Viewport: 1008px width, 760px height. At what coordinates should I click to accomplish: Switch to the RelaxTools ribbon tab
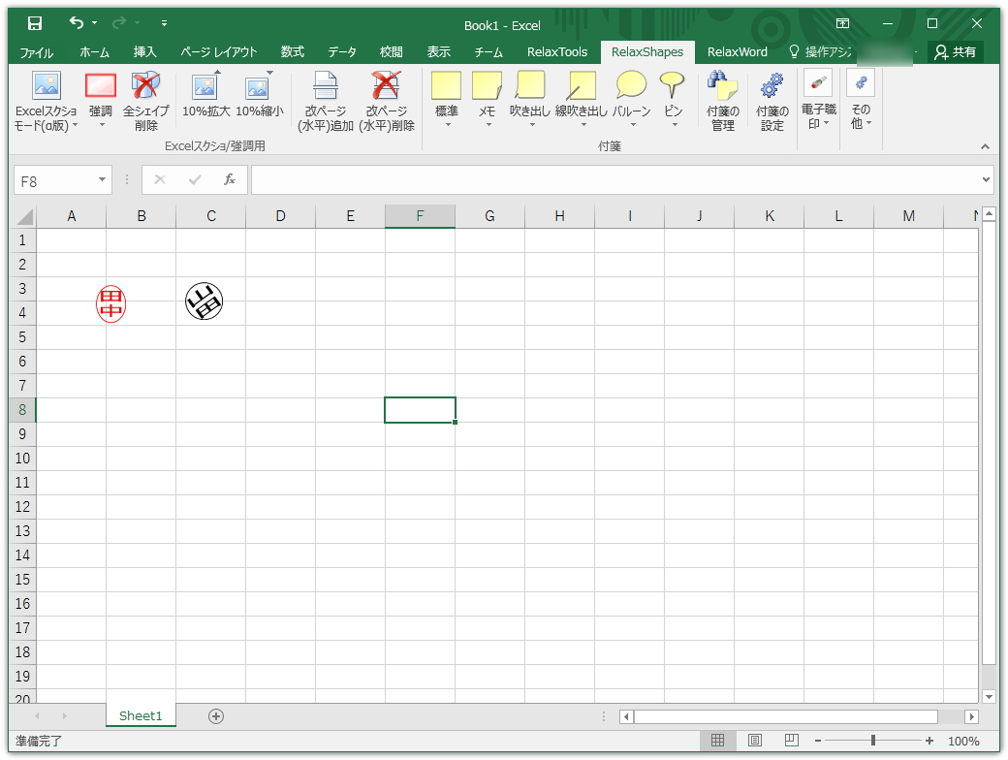tap(556, 51)
